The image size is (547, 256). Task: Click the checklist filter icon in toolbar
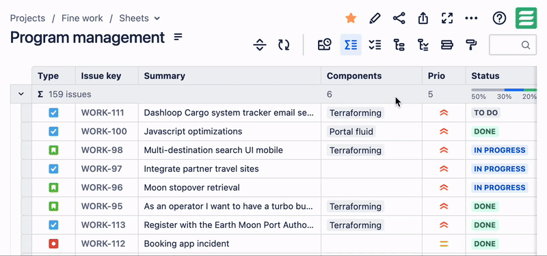[x=375, y=45]
